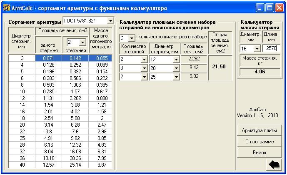Expand the rod count dropdown showing 3 in second row

click(144, 68)
